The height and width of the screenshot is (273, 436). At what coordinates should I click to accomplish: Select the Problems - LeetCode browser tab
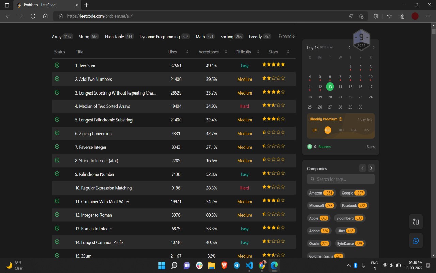[47, 5]
